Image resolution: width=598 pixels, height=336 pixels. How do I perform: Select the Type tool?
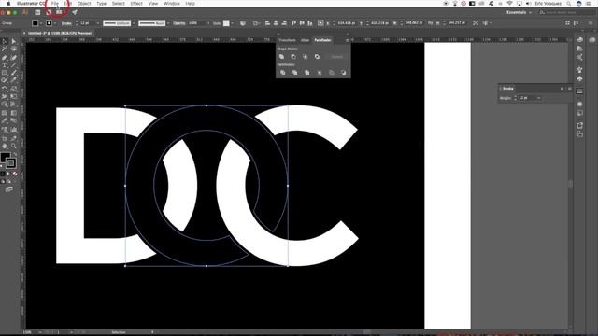[x=5, y=65]
